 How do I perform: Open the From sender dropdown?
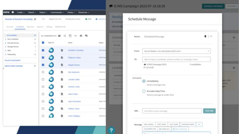click(x=176, y=51)
